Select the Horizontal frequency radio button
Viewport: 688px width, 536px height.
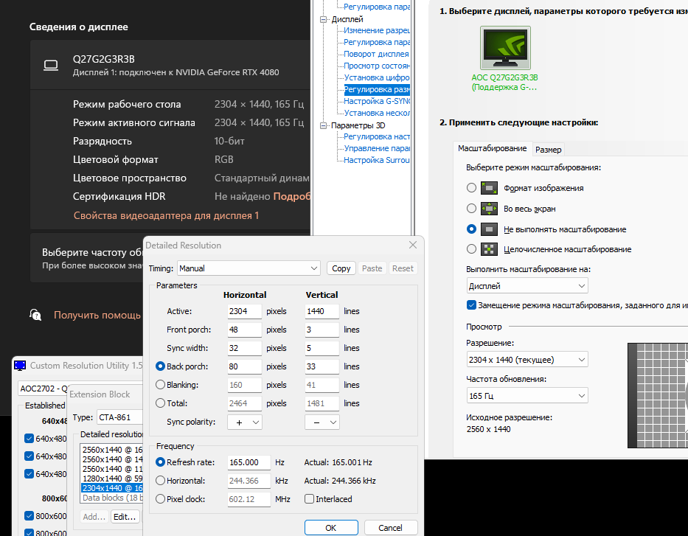point(160,480)
